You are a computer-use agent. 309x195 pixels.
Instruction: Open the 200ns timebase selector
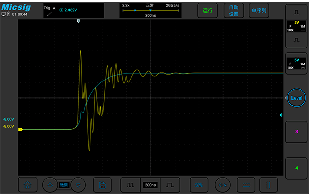coord(150,185)
